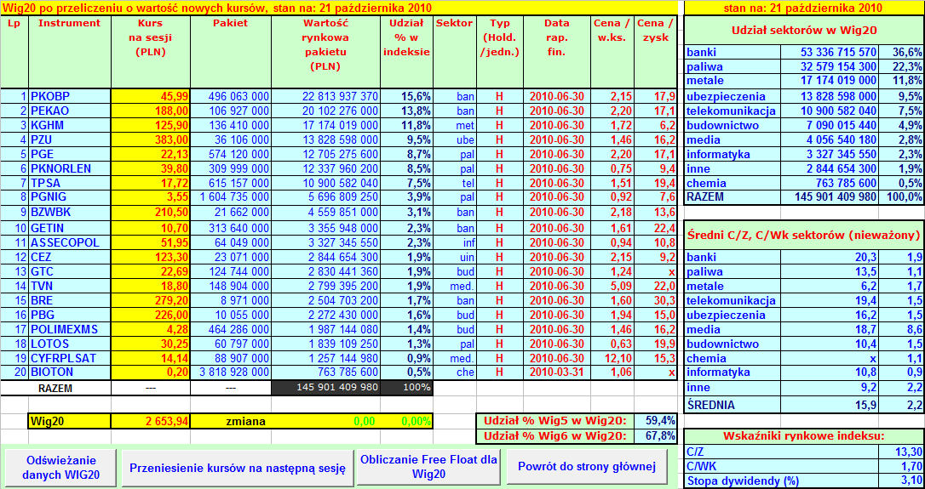Image resolution: width=925 pixels, height=489 pixels.
Task: Click chemia sector share 0,5%
Action: click(901, 183)
